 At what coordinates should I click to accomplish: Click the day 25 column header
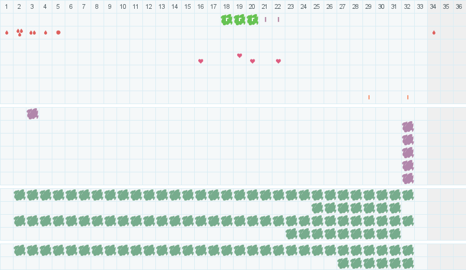pyautogui.click(x=317, y=6)
